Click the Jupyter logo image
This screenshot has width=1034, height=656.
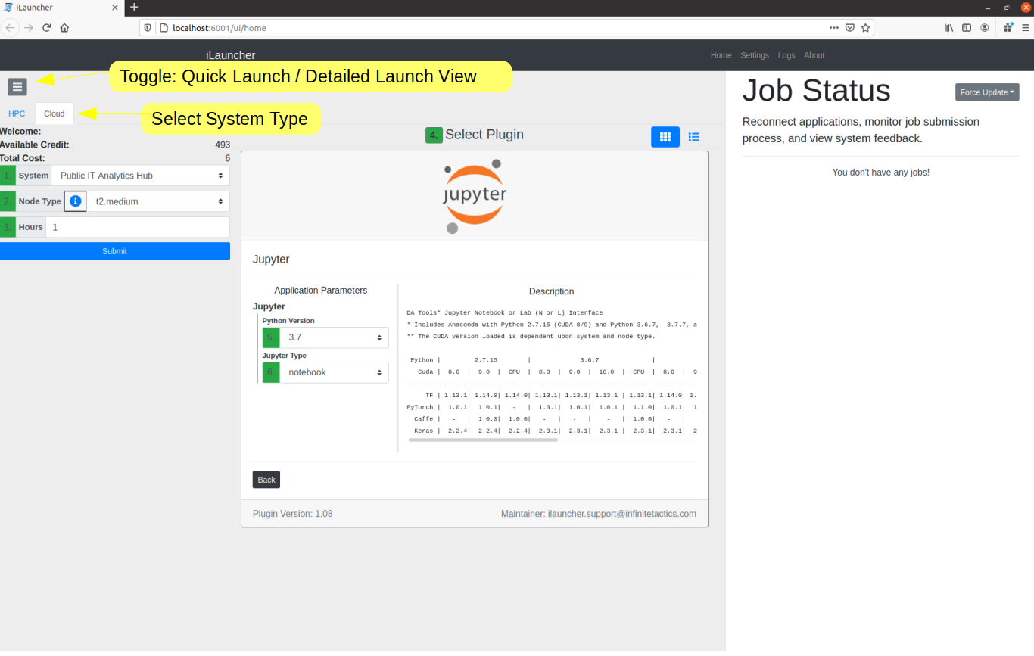[475, 196]
